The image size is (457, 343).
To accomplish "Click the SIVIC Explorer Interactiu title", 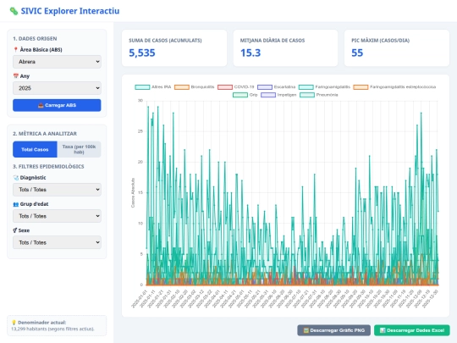I will coord(70,11).
